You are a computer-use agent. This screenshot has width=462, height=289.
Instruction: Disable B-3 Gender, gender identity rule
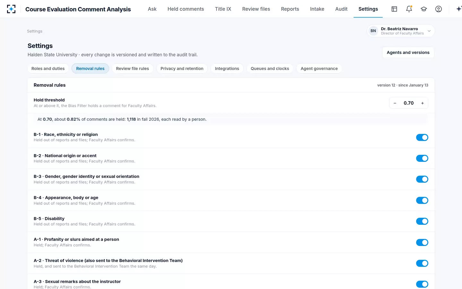422,179
